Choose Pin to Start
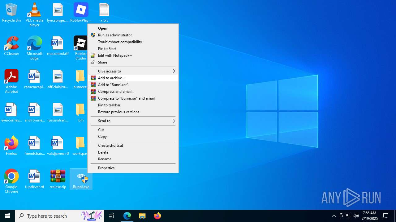396x222 pixels. (x=133, y=48)
